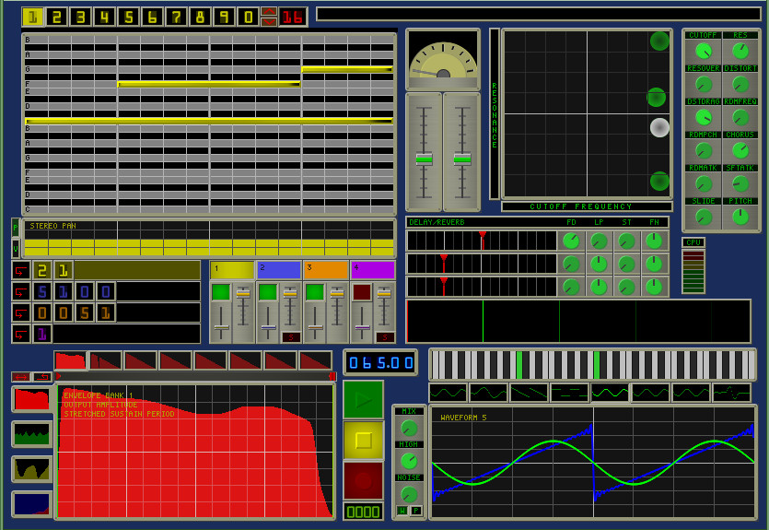The width and height of the screenshot is (769, 530).
Task: Click the first delay row FD knob
Action: (571, 241)
